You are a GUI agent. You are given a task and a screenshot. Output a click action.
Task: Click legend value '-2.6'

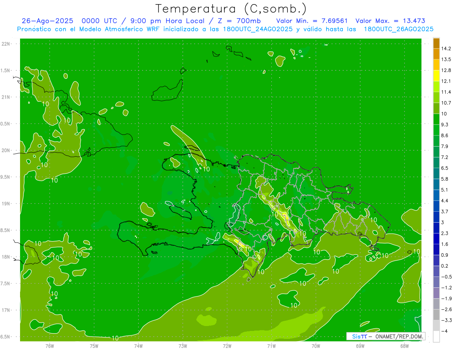click(x=446, y=309)
